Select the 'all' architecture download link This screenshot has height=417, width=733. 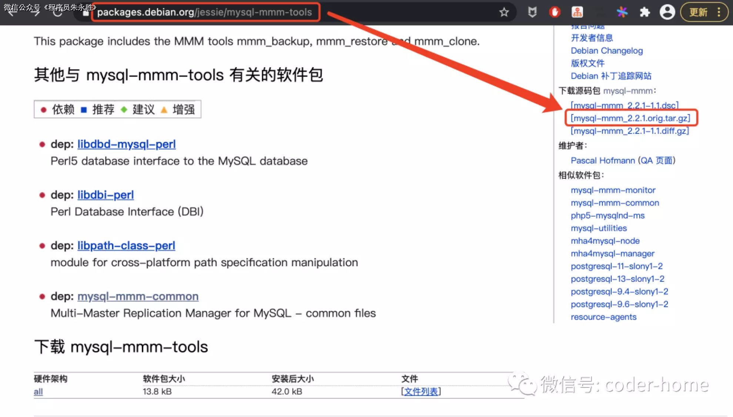38,391
